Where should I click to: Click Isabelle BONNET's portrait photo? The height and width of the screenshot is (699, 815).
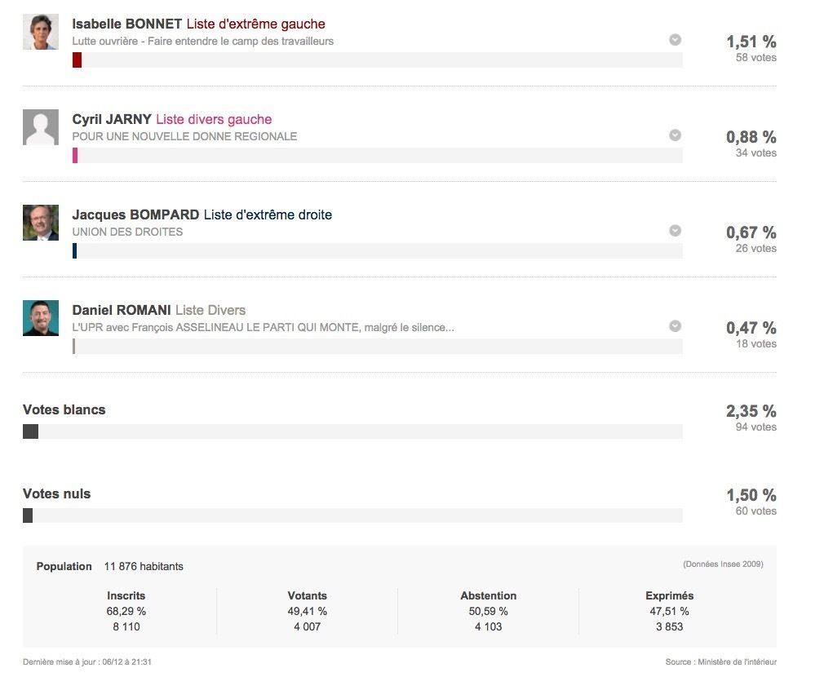point(41,32)
